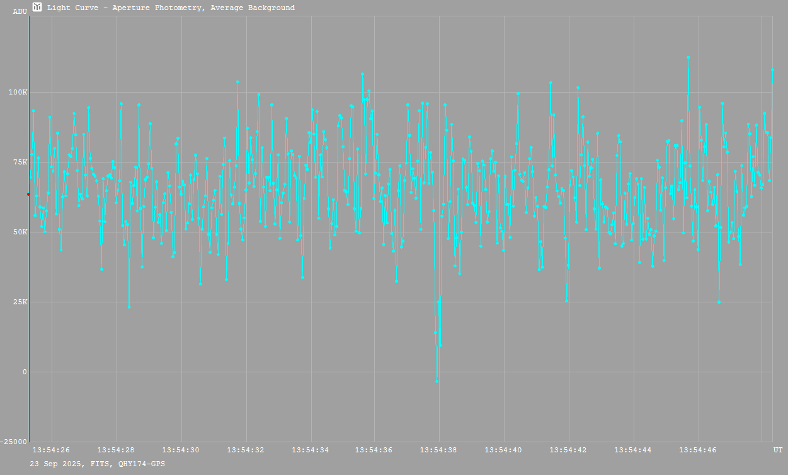
Task: Click the 13:54:26 time axis label
Action: pyautogui.click(x=51, y=450)
